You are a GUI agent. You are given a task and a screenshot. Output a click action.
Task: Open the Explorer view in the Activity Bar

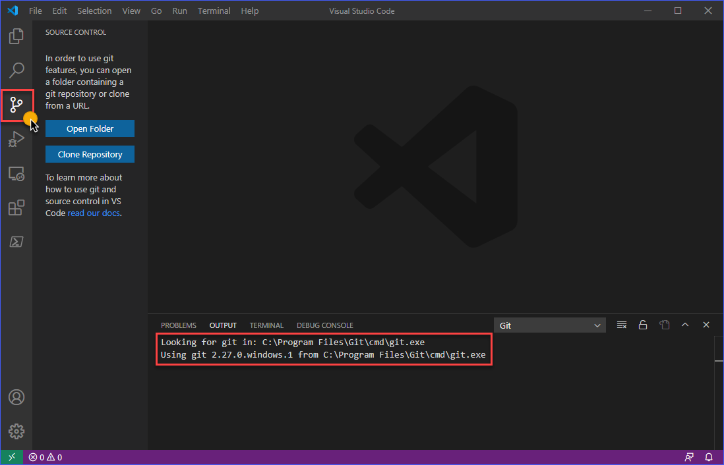[16, 36]
